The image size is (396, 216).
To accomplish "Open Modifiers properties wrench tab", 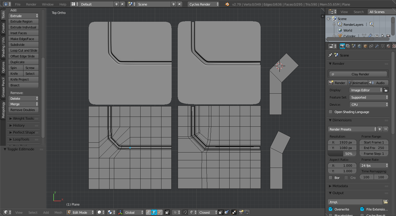I will [377, 46].
